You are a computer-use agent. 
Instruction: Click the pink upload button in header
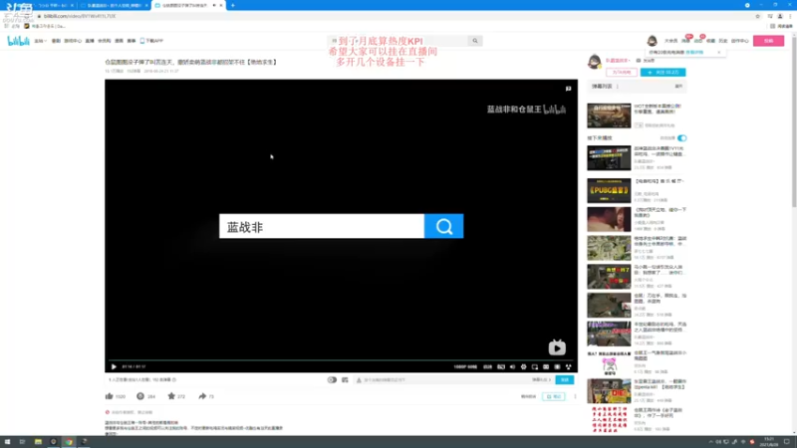pos(768,41)
